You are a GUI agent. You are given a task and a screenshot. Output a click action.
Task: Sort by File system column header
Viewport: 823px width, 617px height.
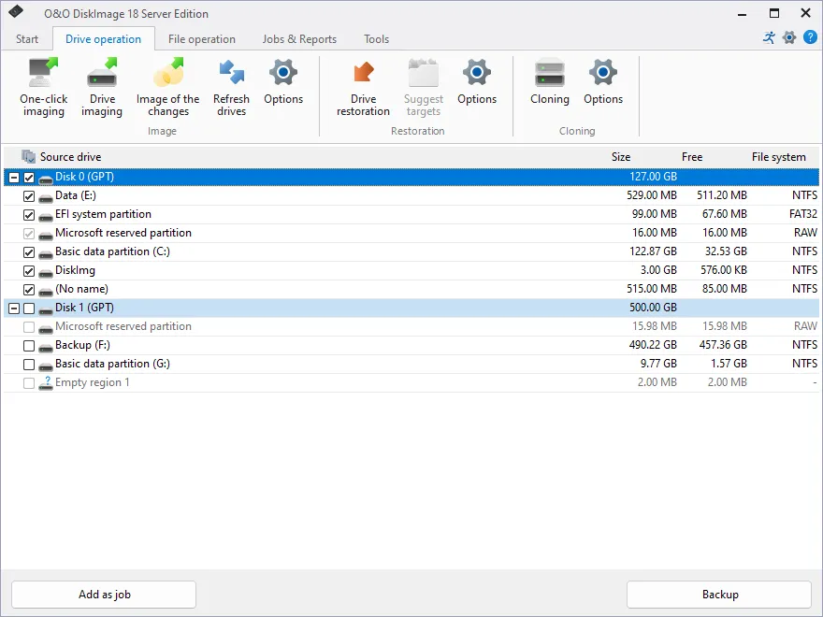[778, 157]
